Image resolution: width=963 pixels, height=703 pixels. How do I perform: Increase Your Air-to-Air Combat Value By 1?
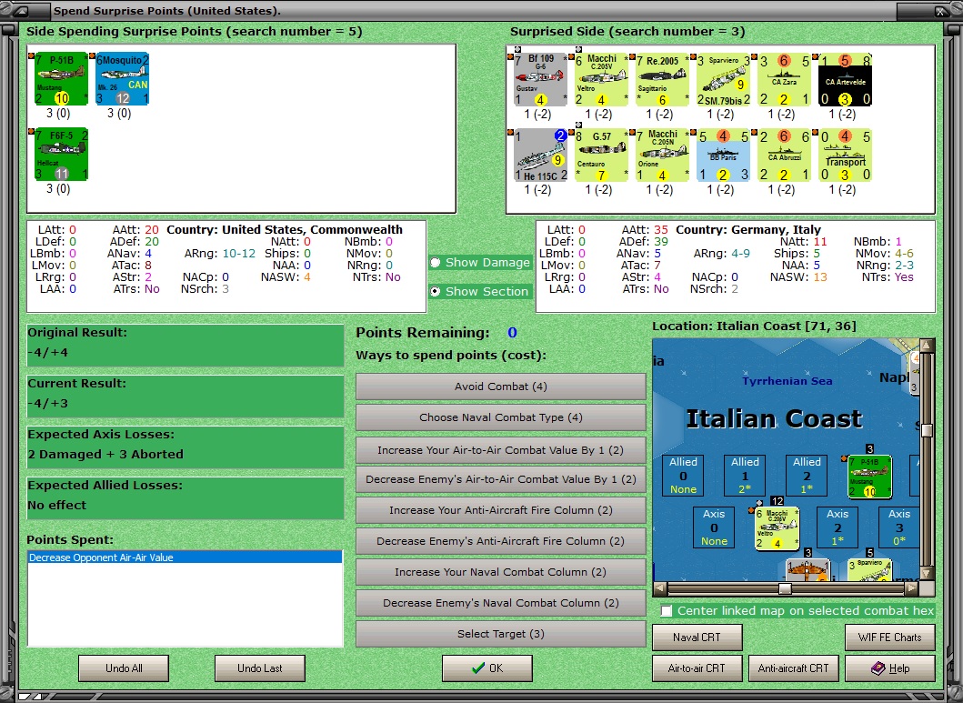pyautogui.click(x=500, y=450)
